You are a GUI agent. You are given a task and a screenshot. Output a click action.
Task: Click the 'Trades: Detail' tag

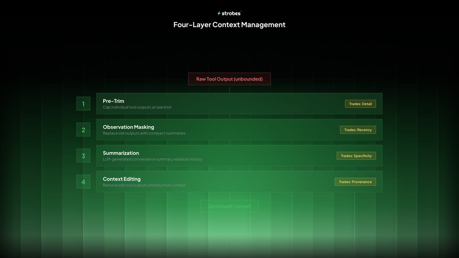360,104
